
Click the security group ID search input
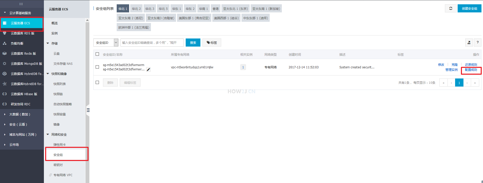152,43
